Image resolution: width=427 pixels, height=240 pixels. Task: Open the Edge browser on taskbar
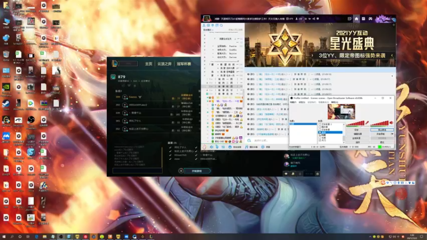click(x=36, y=237)
